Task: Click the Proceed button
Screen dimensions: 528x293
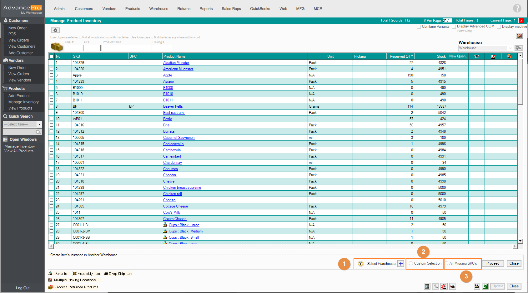Action: tap(492, 263)
